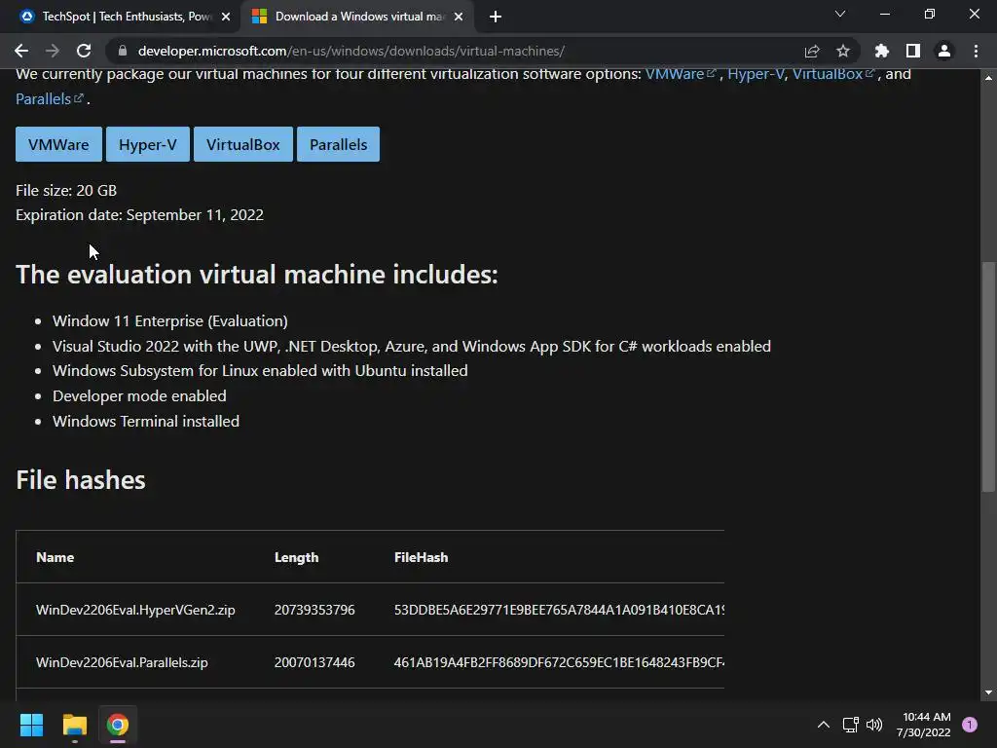The image size is (997, 748).
Task: Click the evaluation virtual machine includes heading
Action: coord(257,275)
